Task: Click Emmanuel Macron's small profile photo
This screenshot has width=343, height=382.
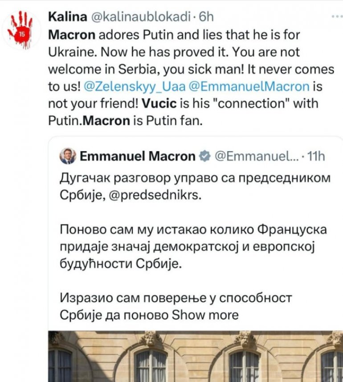Action: (67, 156)
